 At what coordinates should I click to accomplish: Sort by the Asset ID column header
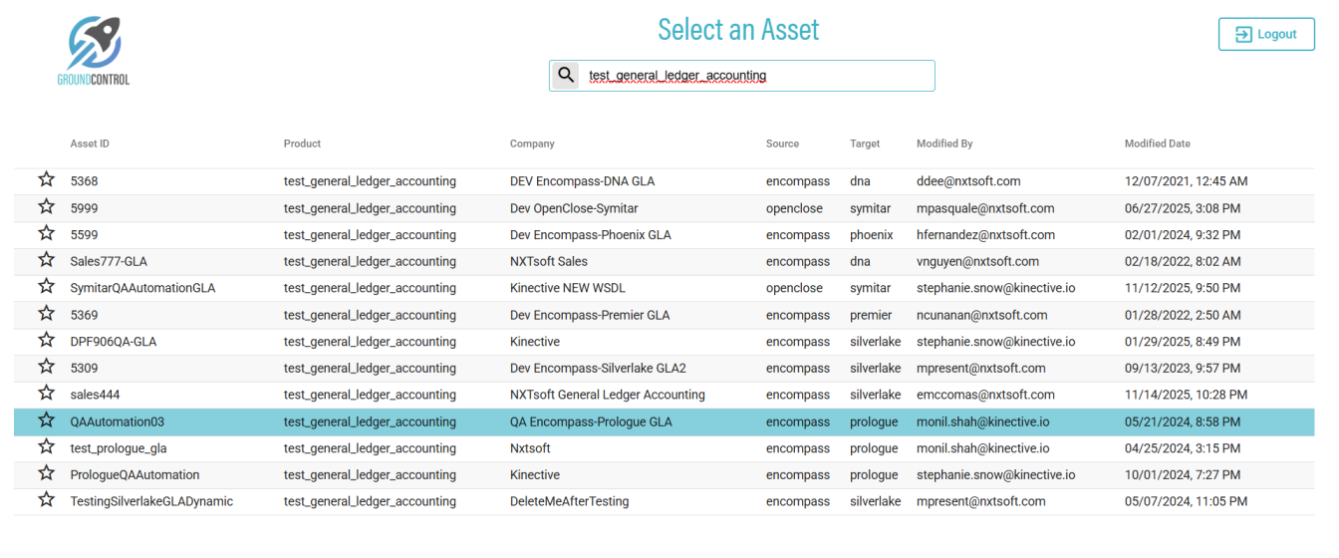pyautogui.click(x=90, y=143)
